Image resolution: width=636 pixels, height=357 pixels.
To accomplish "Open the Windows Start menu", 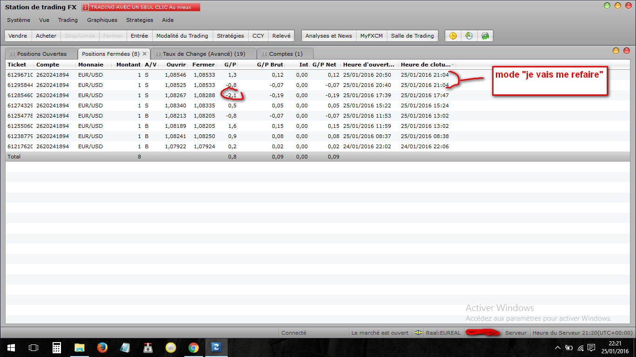I will tap(11, 348).
